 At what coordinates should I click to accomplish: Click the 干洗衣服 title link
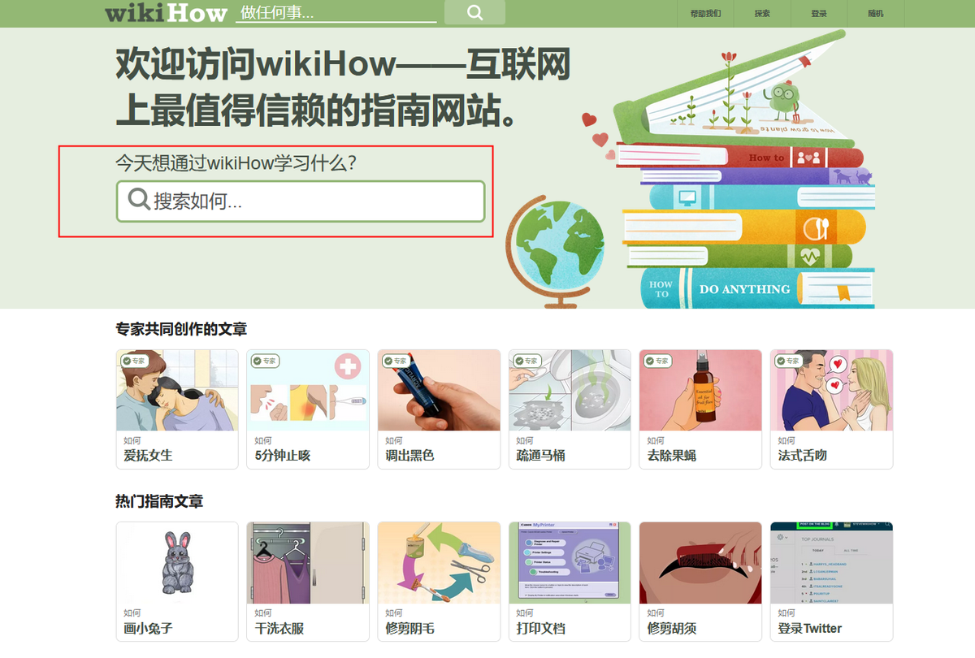coord(279,629)
